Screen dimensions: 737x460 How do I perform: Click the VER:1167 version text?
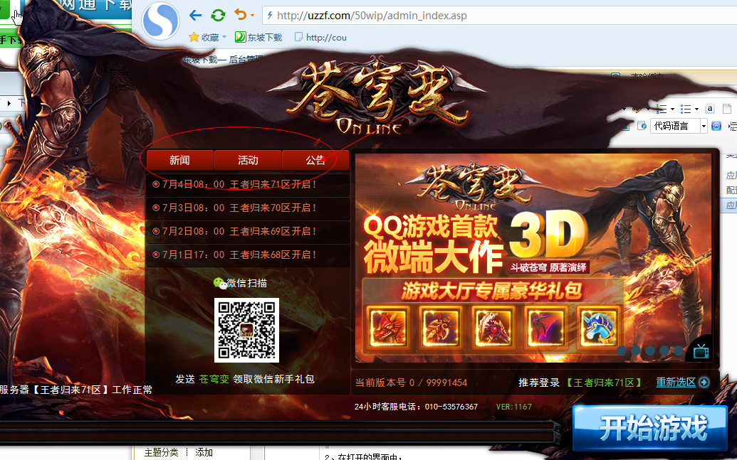513,407
